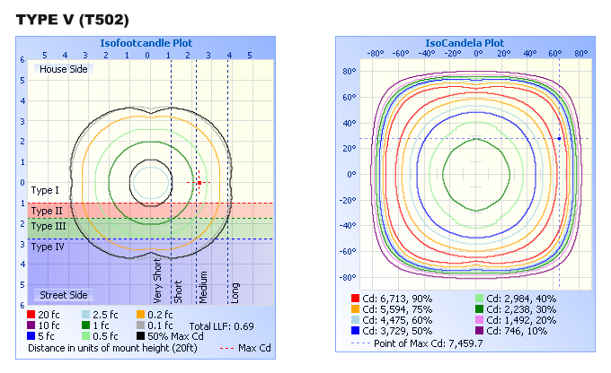Image resolution: width=611 pixels, height=373 pixels.
Task: Click the Total LLF: 0.69 text
Action: [x=220, y=325]
